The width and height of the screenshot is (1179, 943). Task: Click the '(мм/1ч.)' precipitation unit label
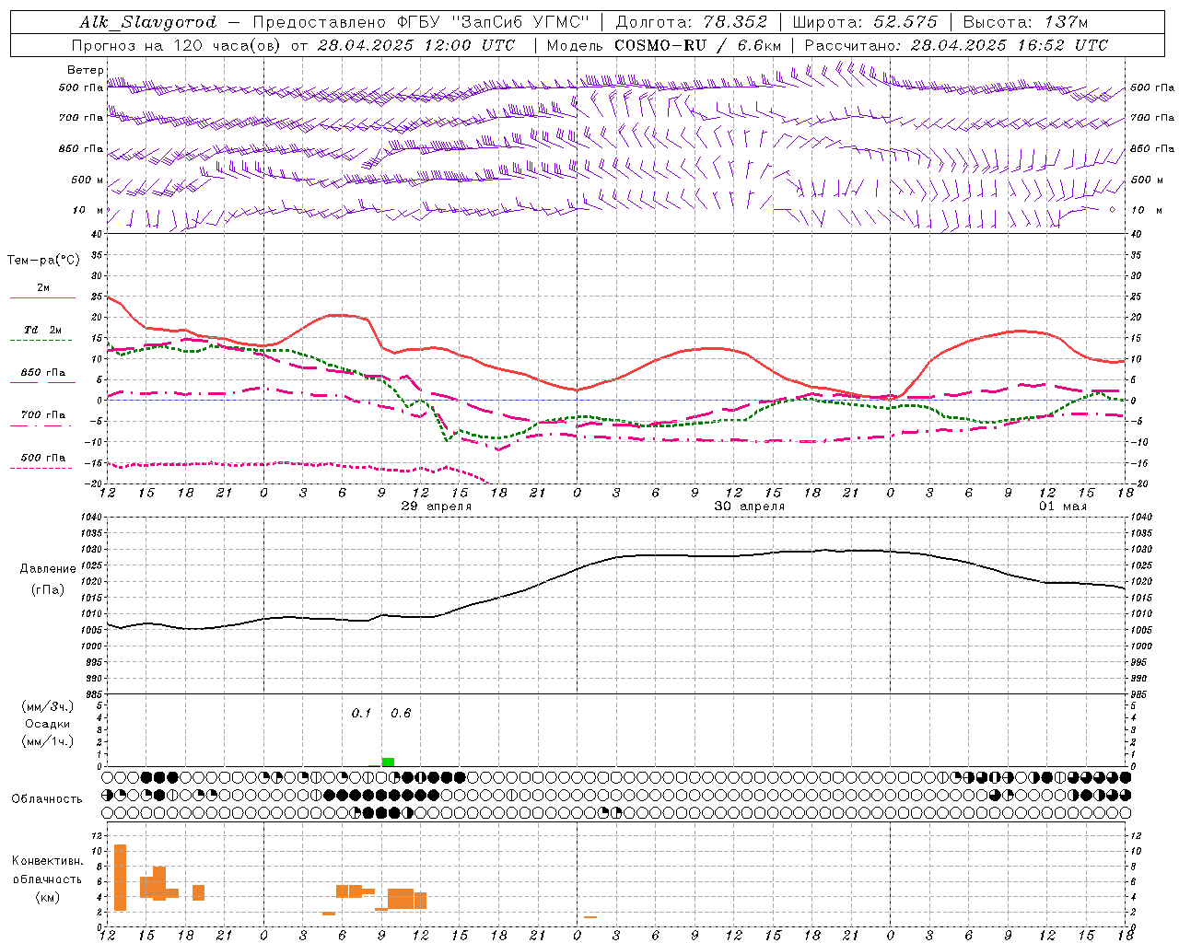(x=48, y=741)
